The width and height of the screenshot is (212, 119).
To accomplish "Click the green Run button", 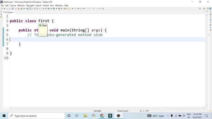I will coord(48,9).
